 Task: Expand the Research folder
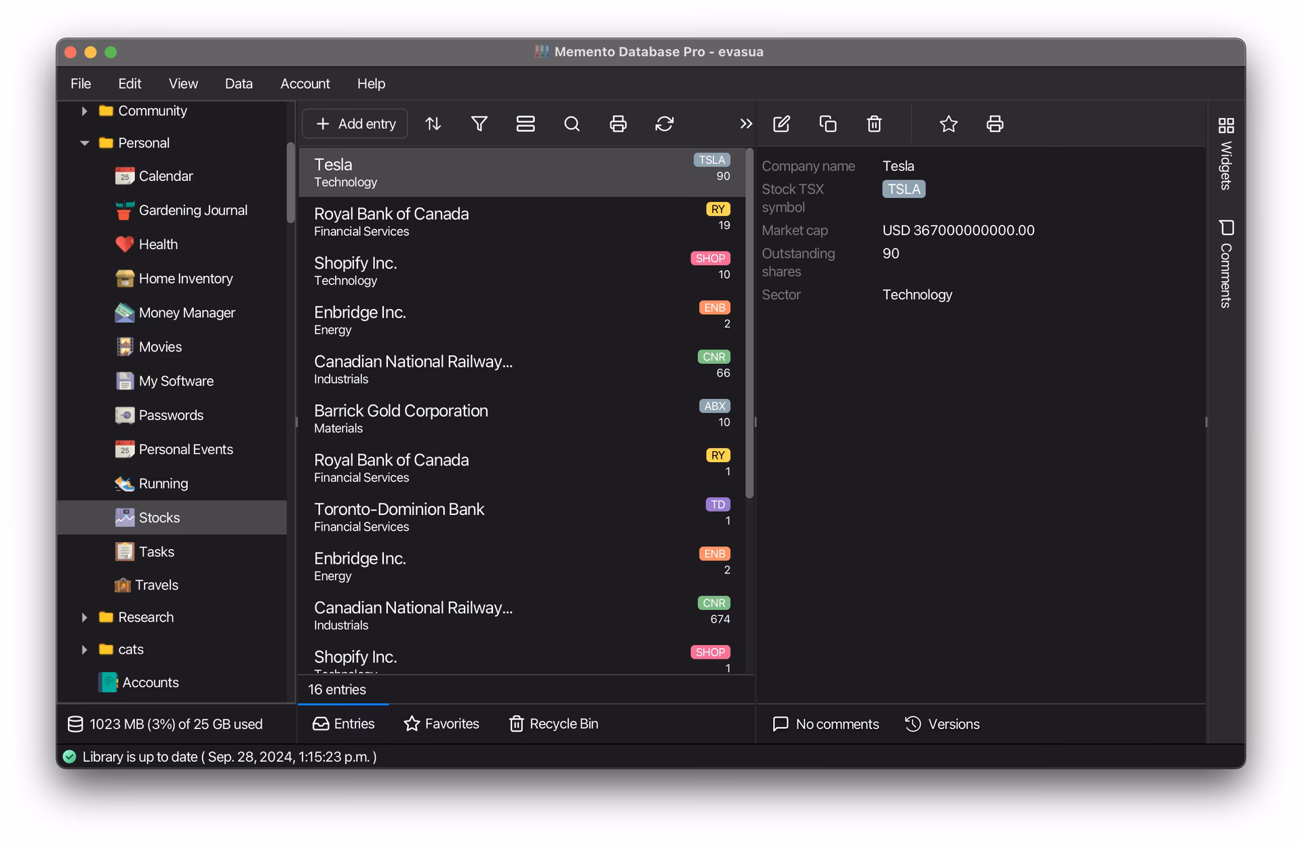[84, 617]
